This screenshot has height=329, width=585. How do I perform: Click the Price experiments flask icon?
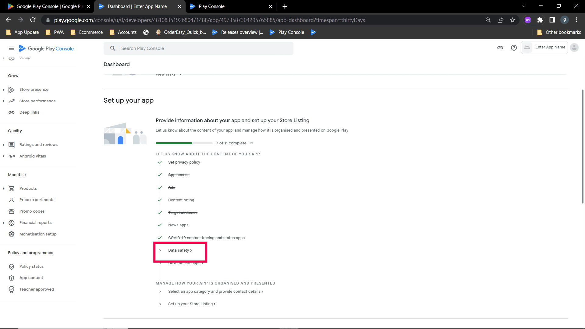click(12, 200)
